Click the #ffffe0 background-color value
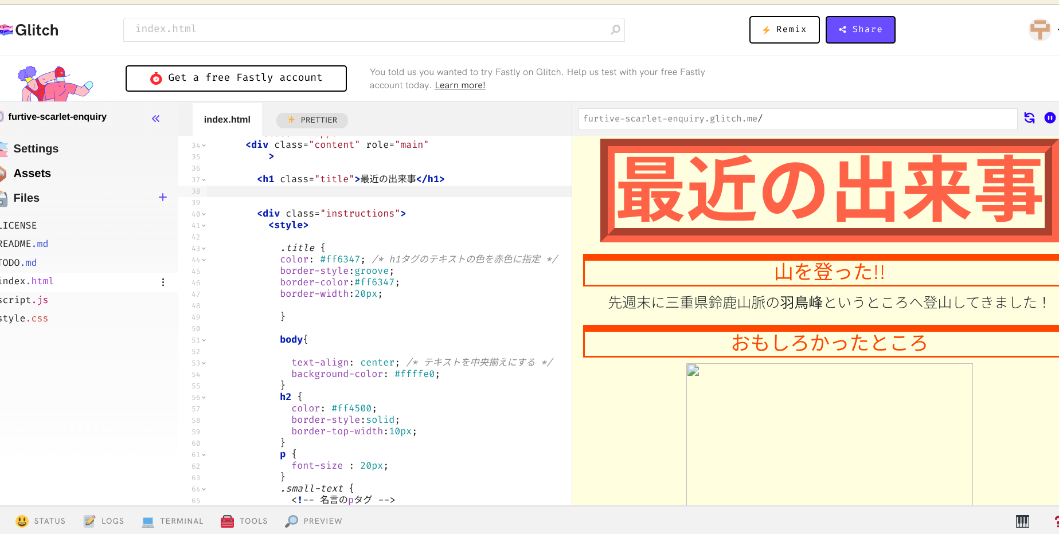 pyautogui.click(x=415, y=374)
